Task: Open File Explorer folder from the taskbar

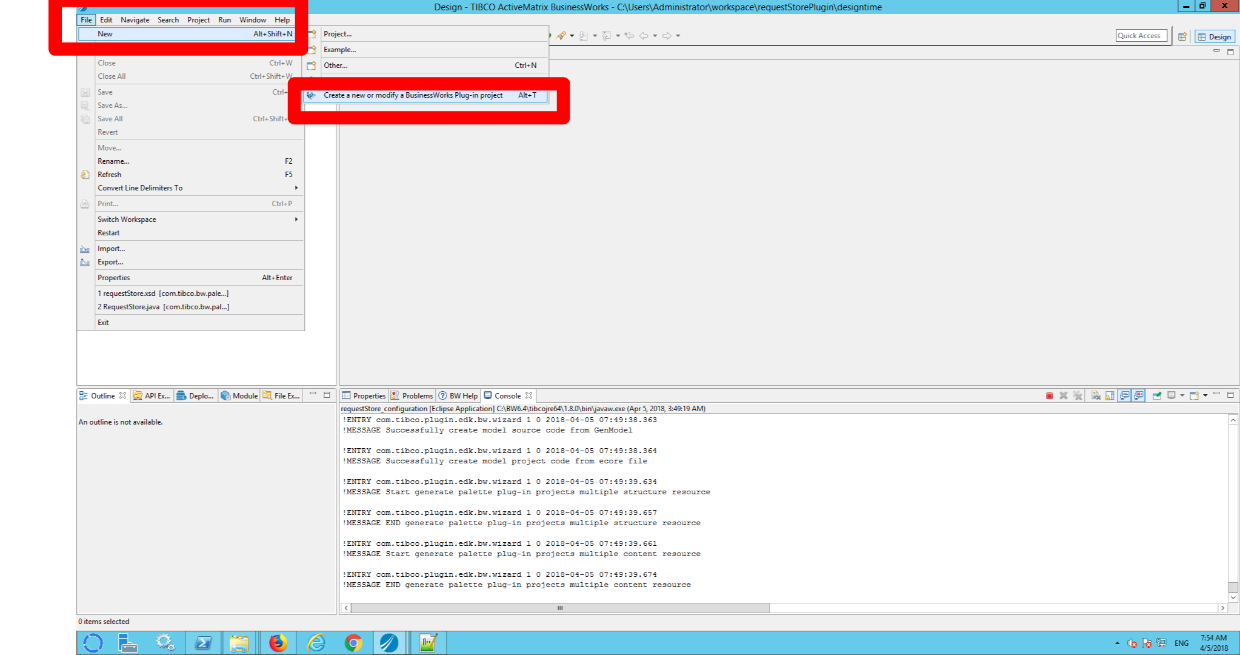Action: (239, 643)
